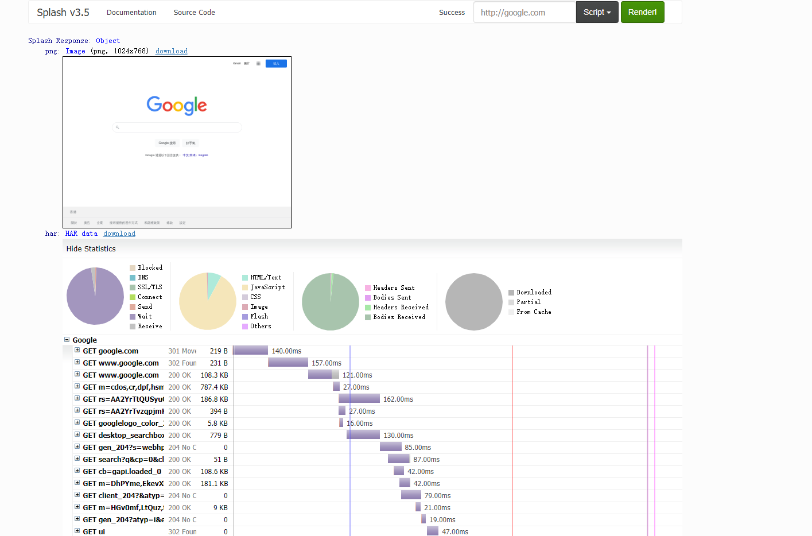Open the Documentation menu item
The height and width of the screenshot is (536, 812).
pyautogui.click(x=131, y=12)
